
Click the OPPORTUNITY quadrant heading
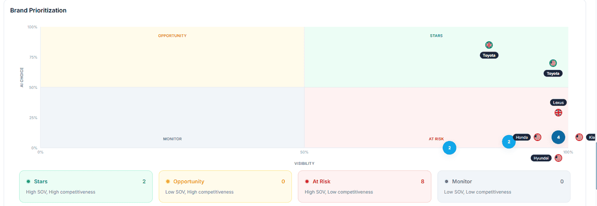(172, 36)
